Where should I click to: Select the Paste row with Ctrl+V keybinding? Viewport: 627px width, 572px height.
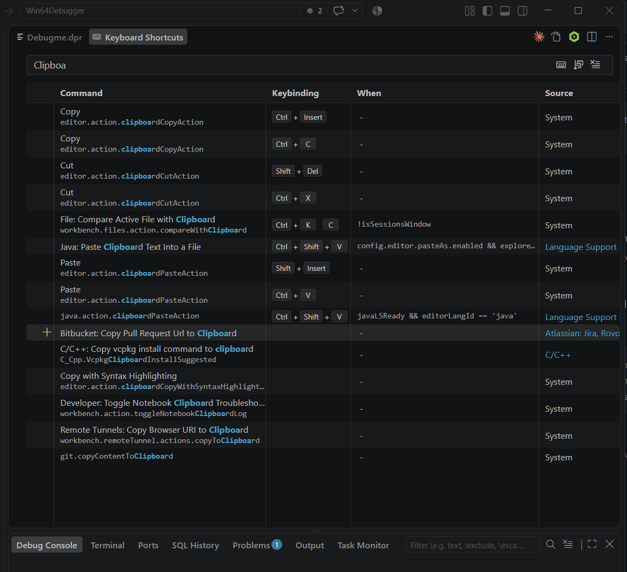(x=323, y=295)
